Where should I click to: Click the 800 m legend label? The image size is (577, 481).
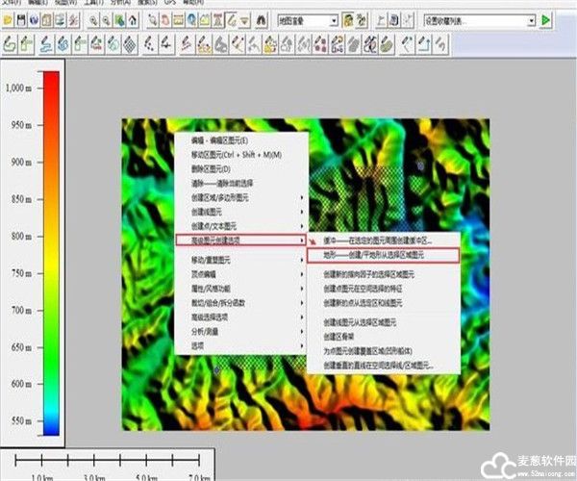21,236
